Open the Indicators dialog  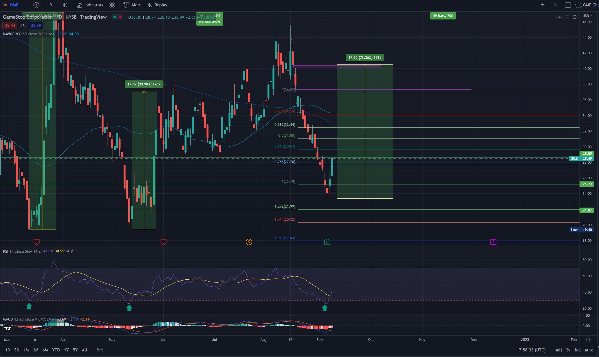tap(90, 5)
